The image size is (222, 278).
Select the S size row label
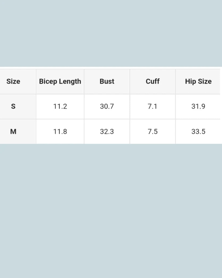(13, 107)
